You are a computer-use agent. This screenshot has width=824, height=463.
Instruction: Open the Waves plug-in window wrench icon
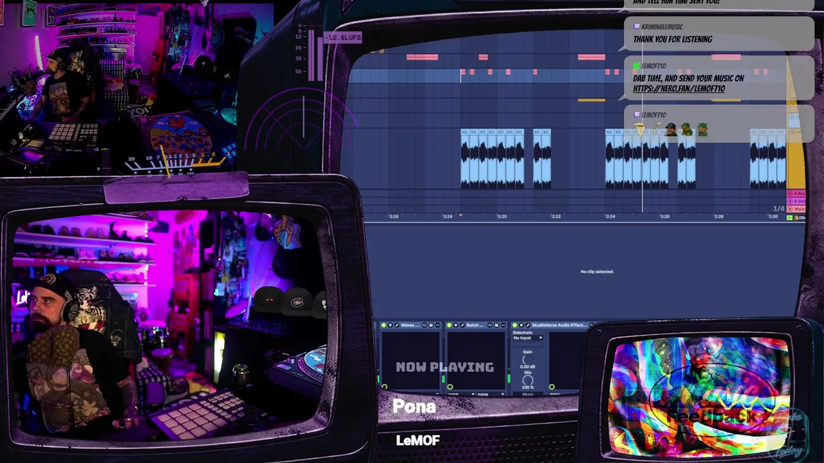[397, 325]
